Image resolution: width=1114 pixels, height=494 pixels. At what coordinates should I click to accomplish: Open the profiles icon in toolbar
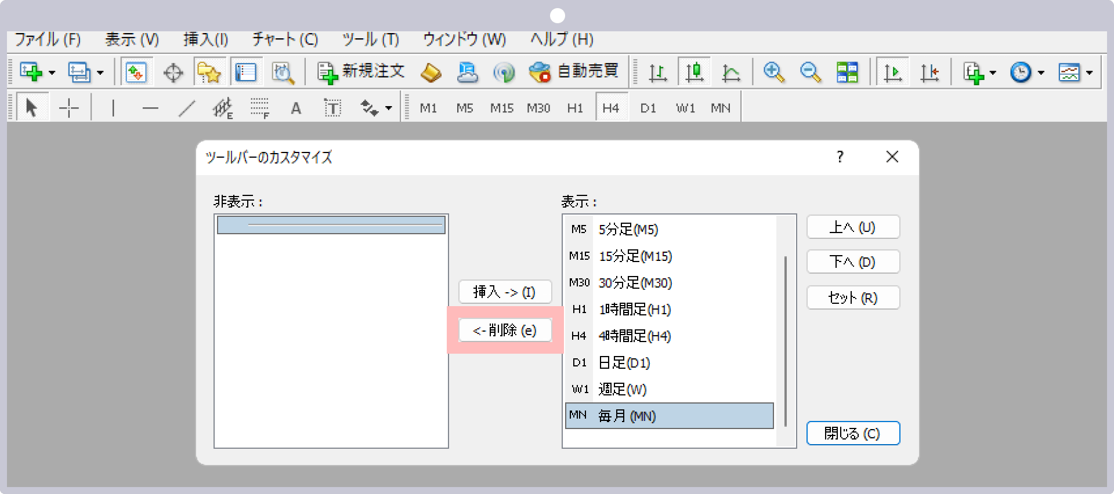click(79, 72)
